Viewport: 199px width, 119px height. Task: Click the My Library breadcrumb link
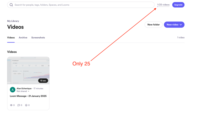point(13,21)
